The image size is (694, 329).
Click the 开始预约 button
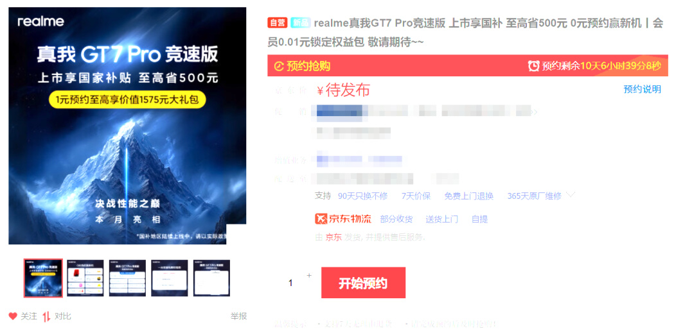pyautogui.click(x=363, y=283)
